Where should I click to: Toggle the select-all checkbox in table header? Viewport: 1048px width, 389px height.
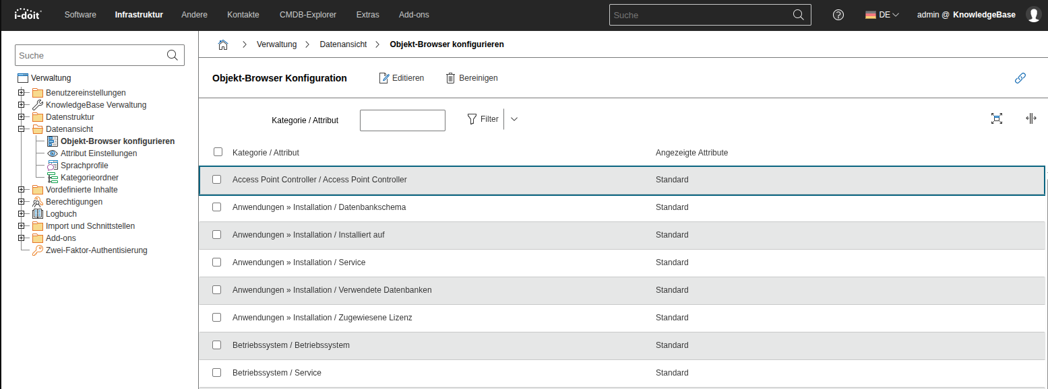218,152
